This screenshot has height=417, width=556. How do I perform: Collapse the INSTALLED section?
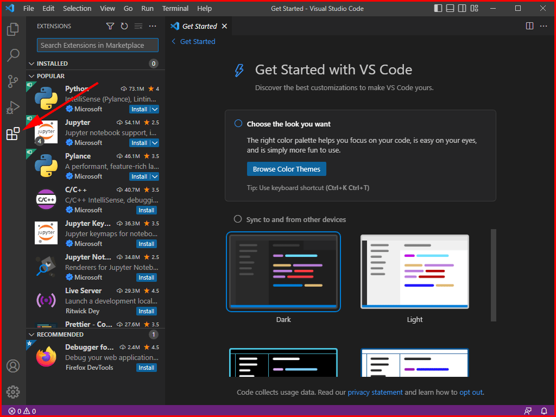click(x=31, y=64)
